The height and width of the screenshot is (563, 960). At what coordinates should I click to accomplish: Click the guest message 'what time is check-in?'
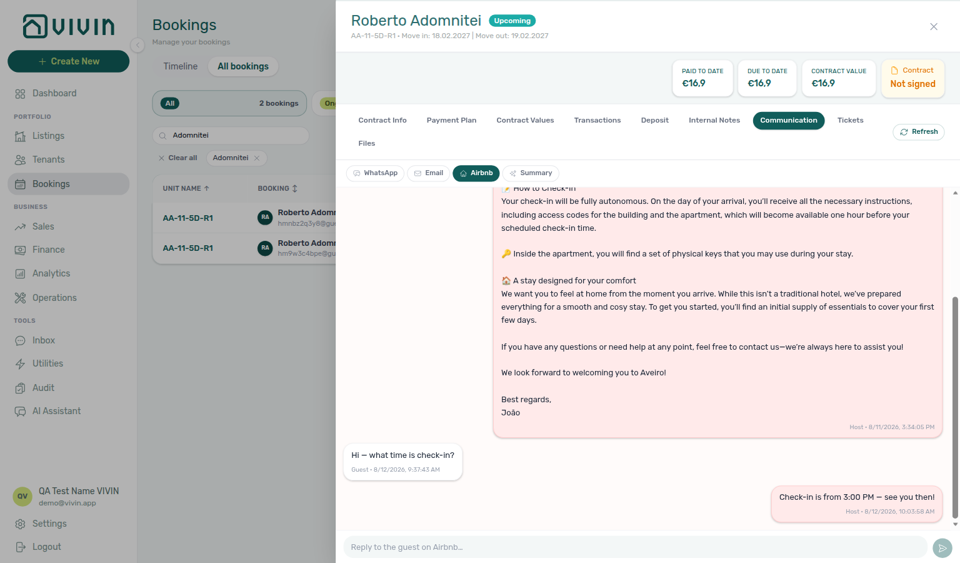(x=403, y=462)
